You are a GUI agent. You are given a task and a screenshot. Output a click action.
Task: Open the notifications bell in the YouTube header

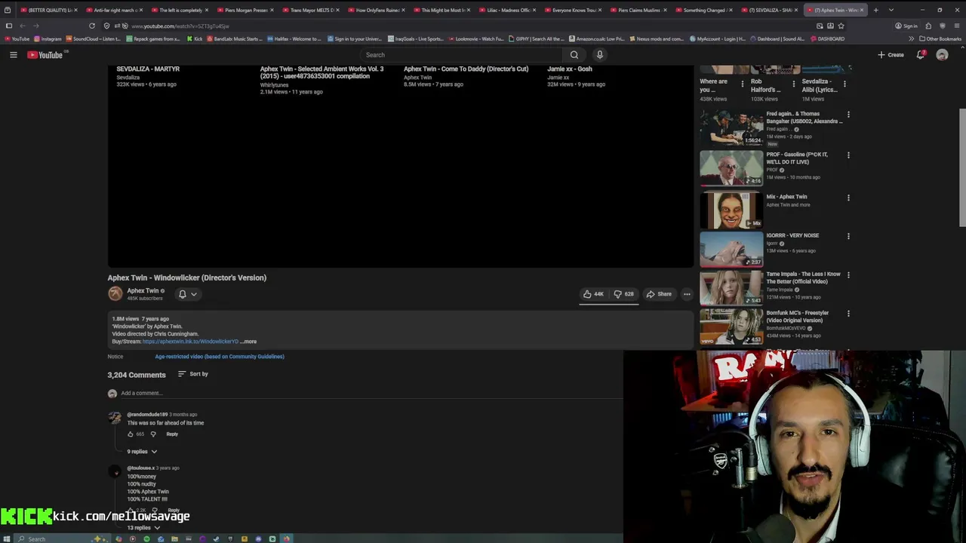pos(921,55)
